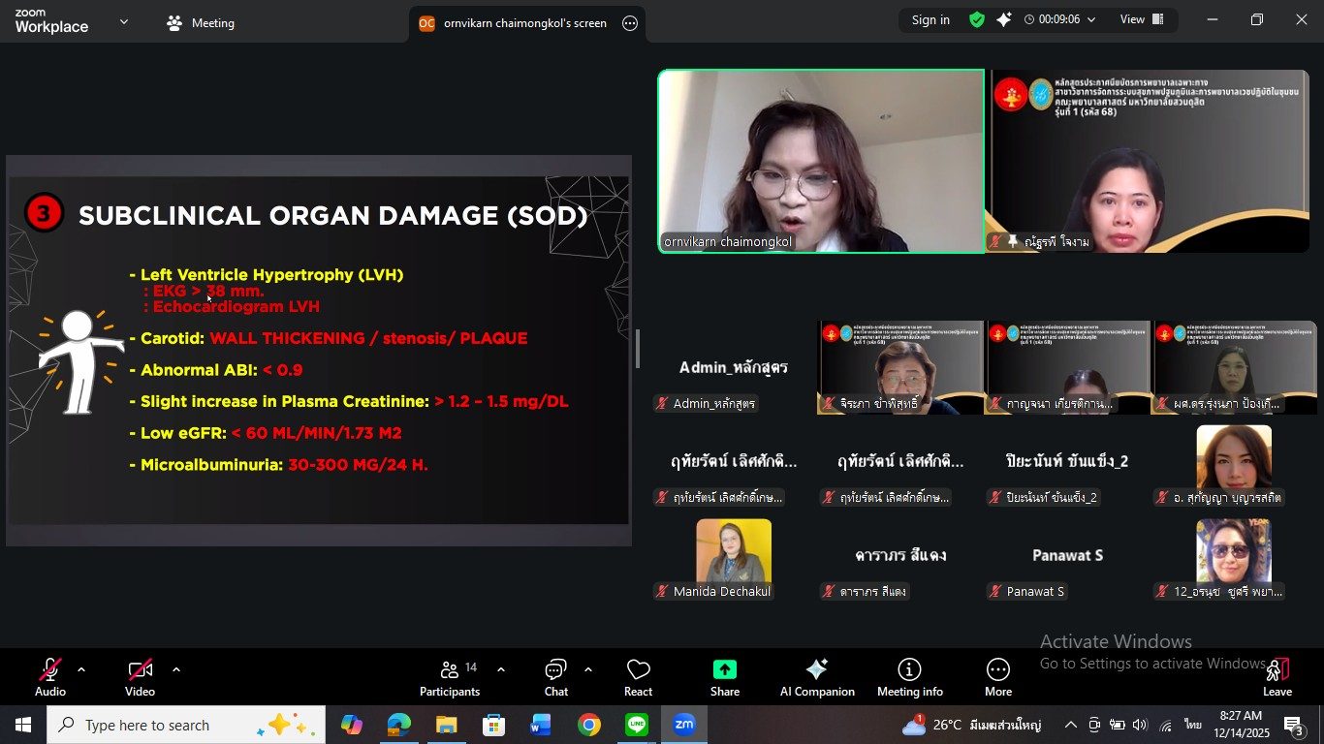Open LINE app from the taskbar

637,725
